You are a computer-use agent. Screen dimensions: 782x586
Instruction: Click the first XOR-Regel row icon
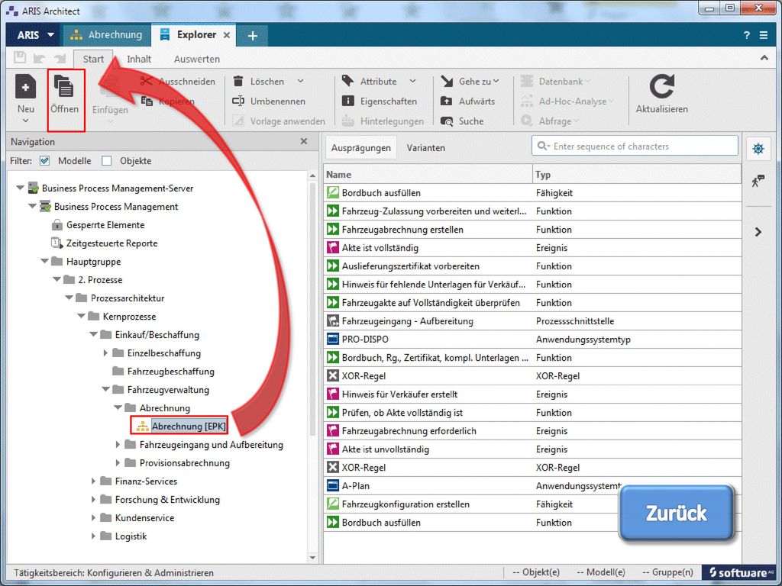pyautogui.click(x=333, y=375)
